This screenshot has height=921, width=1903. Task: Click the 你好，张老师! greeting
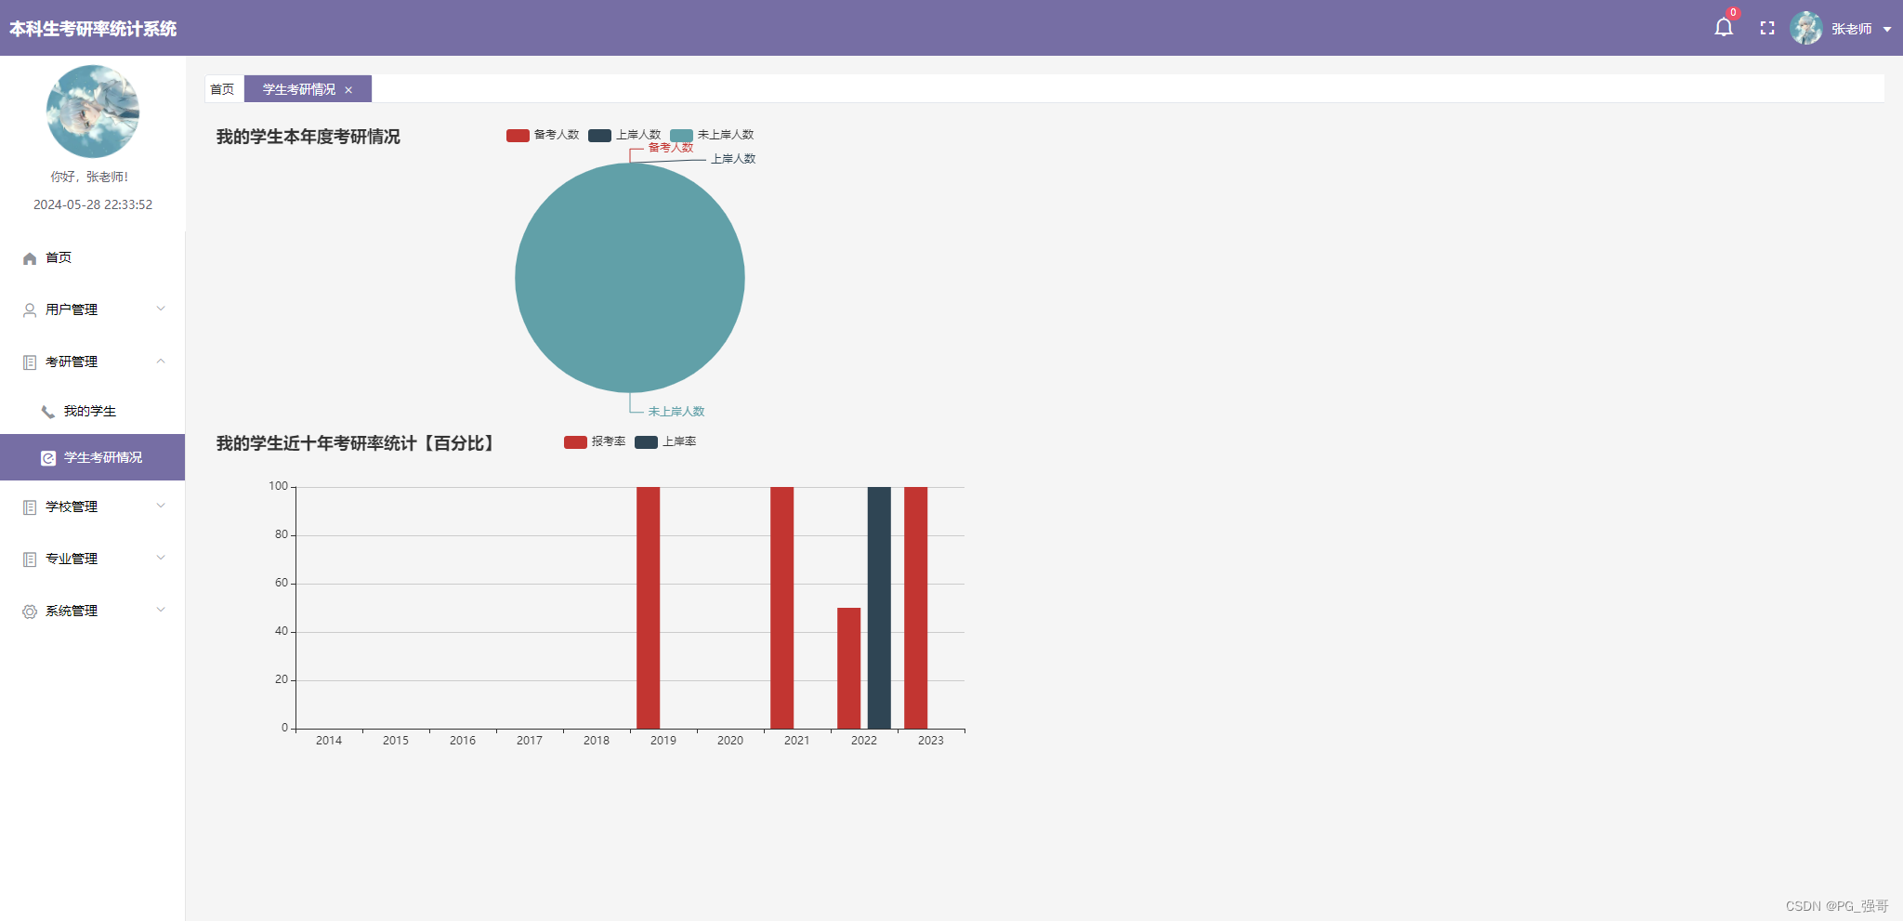[90, 177]
